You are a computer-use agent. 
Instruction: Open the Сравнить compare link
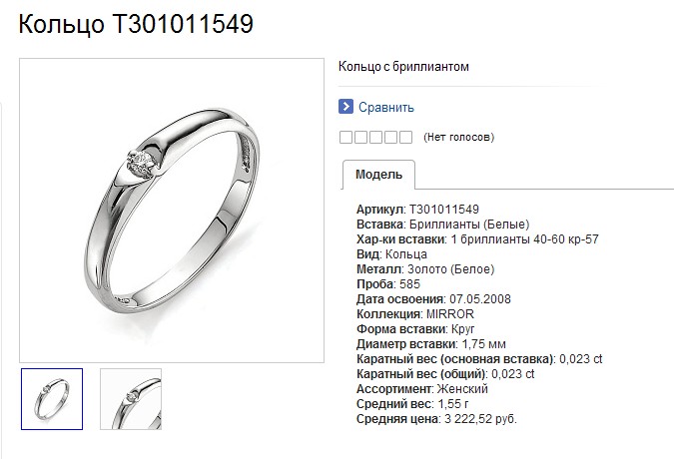(x=386, y=107)
